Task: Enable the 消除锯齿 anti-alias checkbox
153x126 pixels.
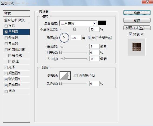Action: pos(76,76)
